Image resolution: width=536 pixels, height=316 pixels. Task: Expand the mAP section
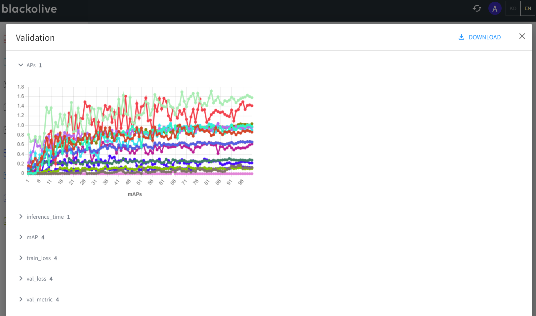click(x=21, y=237)
